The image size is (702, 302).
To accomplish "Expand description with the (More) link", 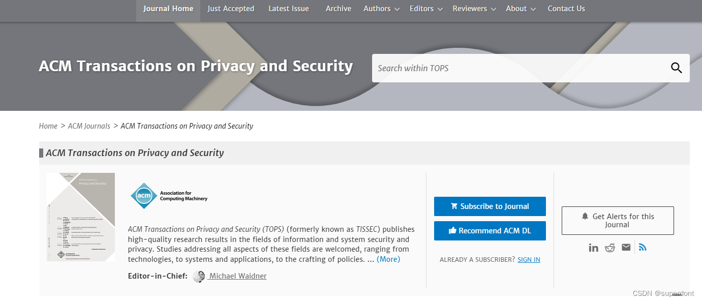I will pyautogui.click(x=388, y=259).
